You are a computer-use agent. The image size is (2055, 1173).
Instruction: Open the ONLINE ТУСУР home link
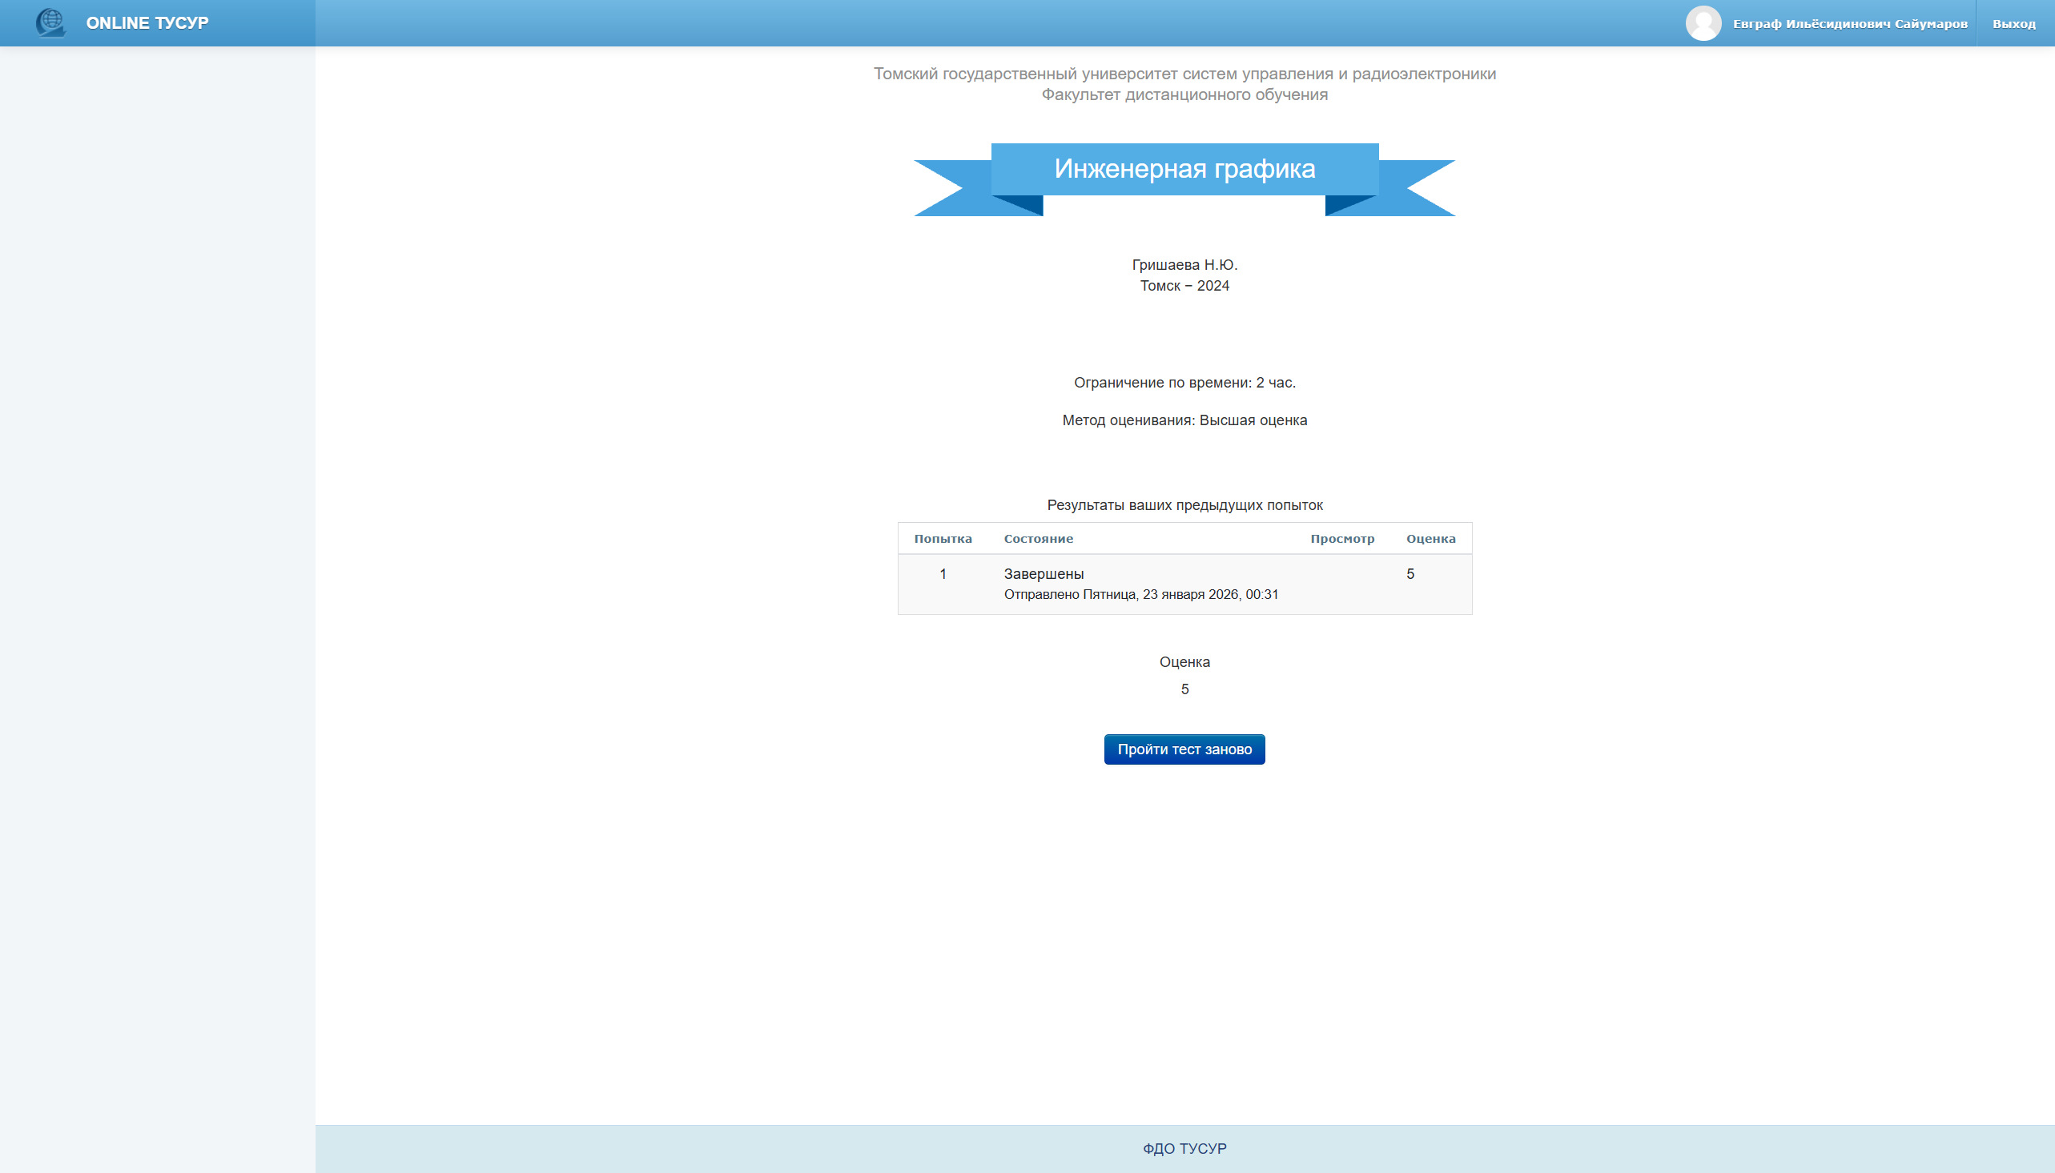(x=147, y=23)
